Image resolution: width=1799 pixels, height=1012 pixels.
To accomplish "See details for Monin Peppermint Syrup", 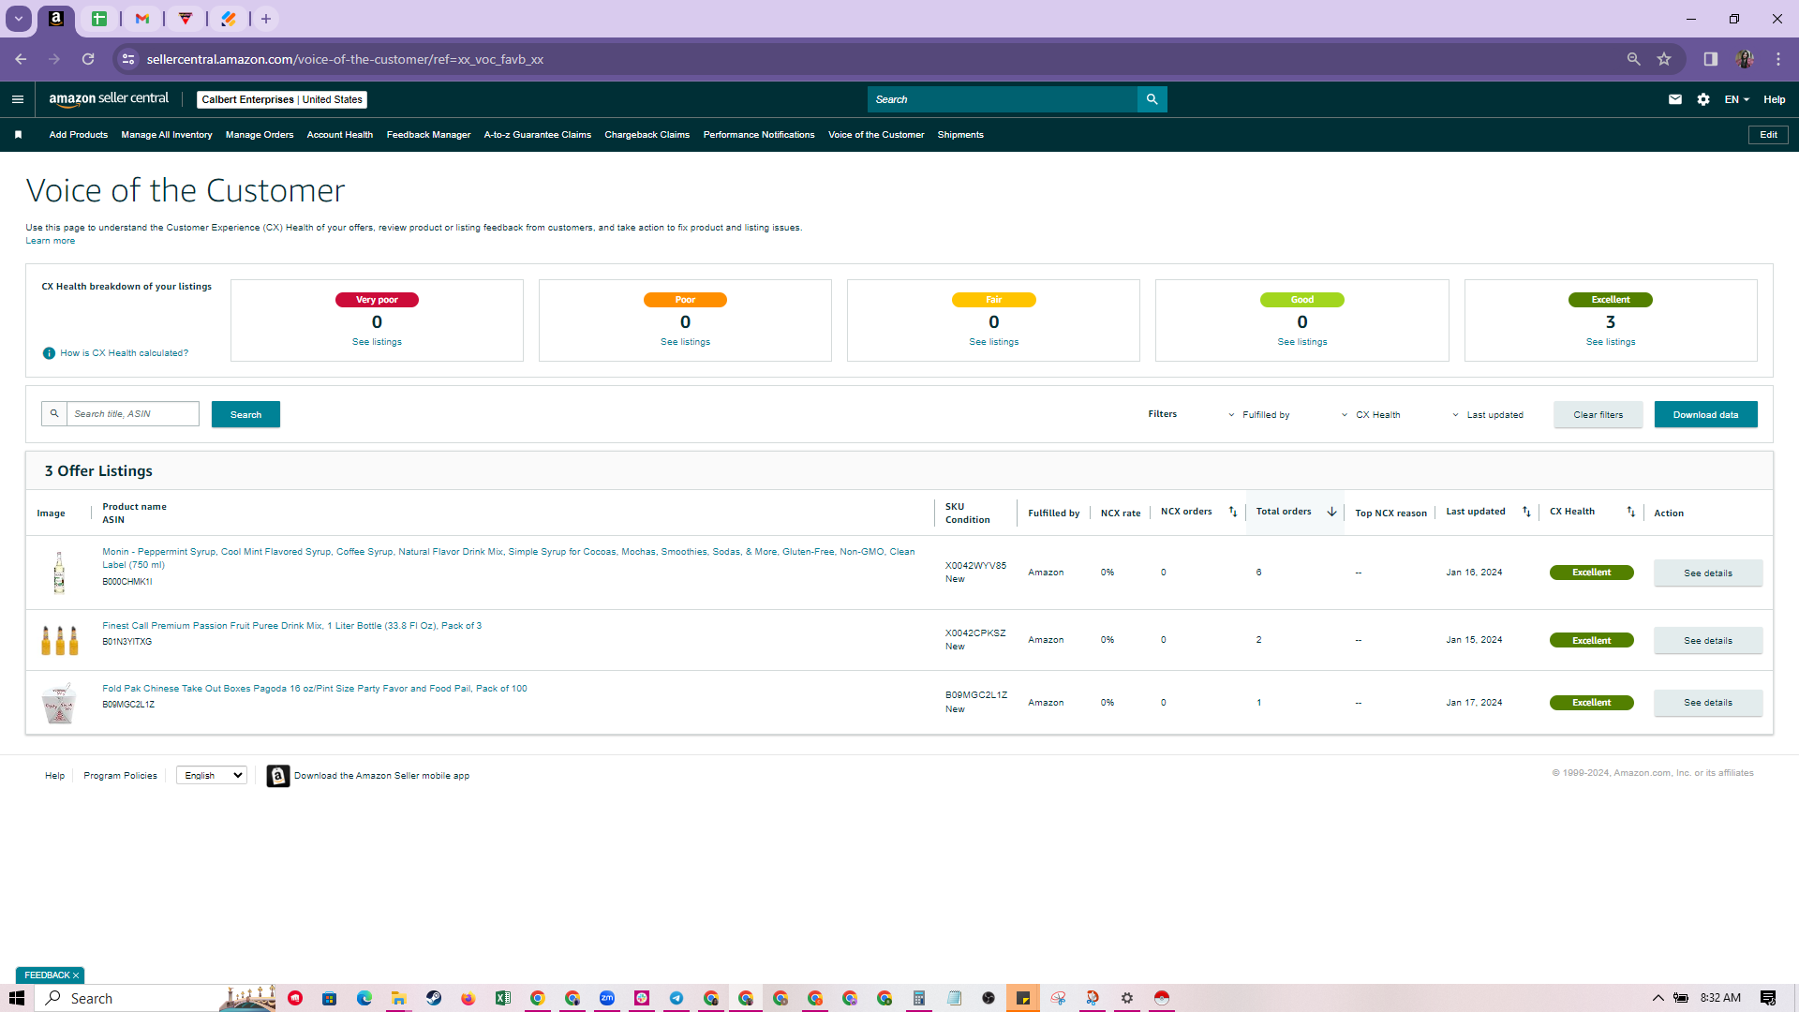I will pyautogui.click(x=1708, y=573).
